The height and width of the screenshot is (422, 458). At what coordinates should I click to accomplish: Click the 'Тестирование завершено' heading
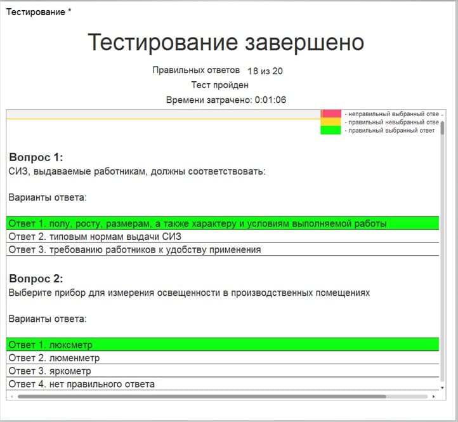(226, 43)
